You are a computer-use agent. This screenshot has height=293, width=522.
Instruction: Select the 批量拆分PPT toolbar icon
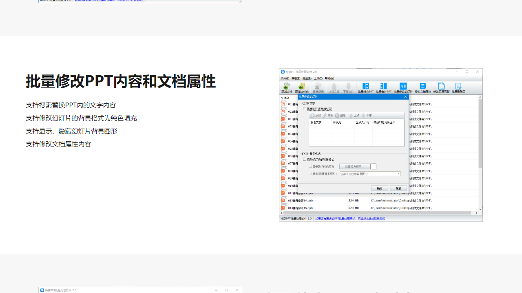(x=365, y=87)
